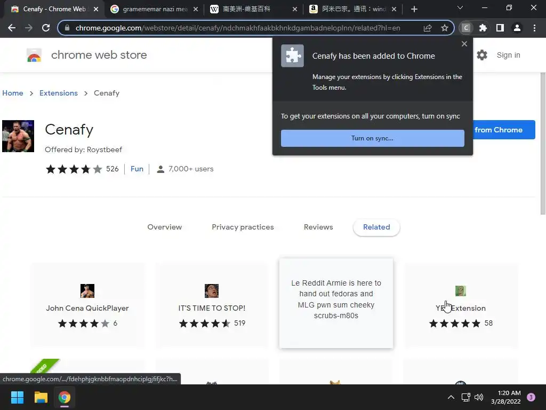Click the Turn on sync button
This screenshot has width=546, height=410.
click(373, 138)
